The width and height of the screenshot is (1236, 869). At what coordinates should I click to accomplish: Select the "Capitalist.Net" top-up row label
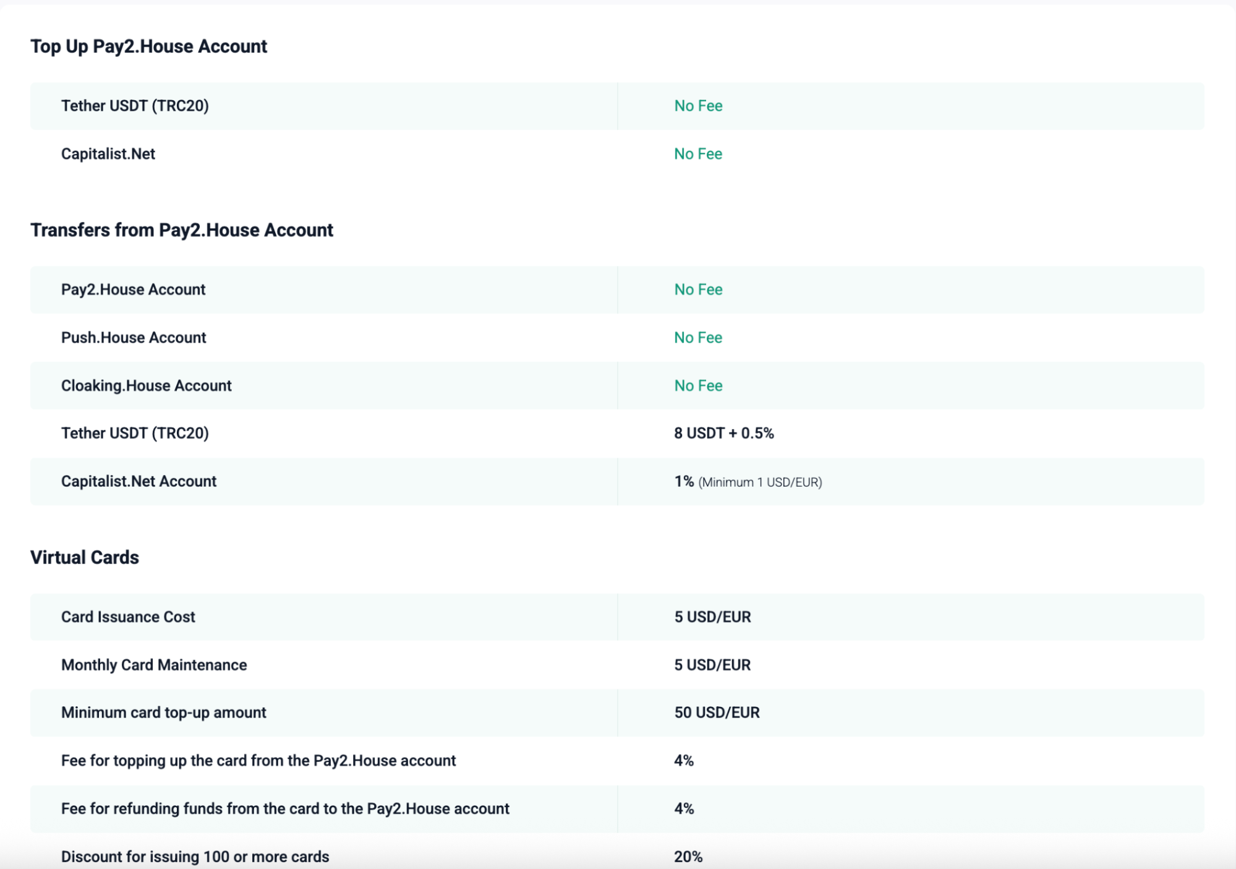pyautogui.click(x=108, y=154)
